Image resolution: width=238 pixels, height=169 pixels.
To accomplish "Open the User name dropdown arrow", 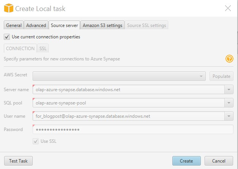I will [x=229, y=116].
